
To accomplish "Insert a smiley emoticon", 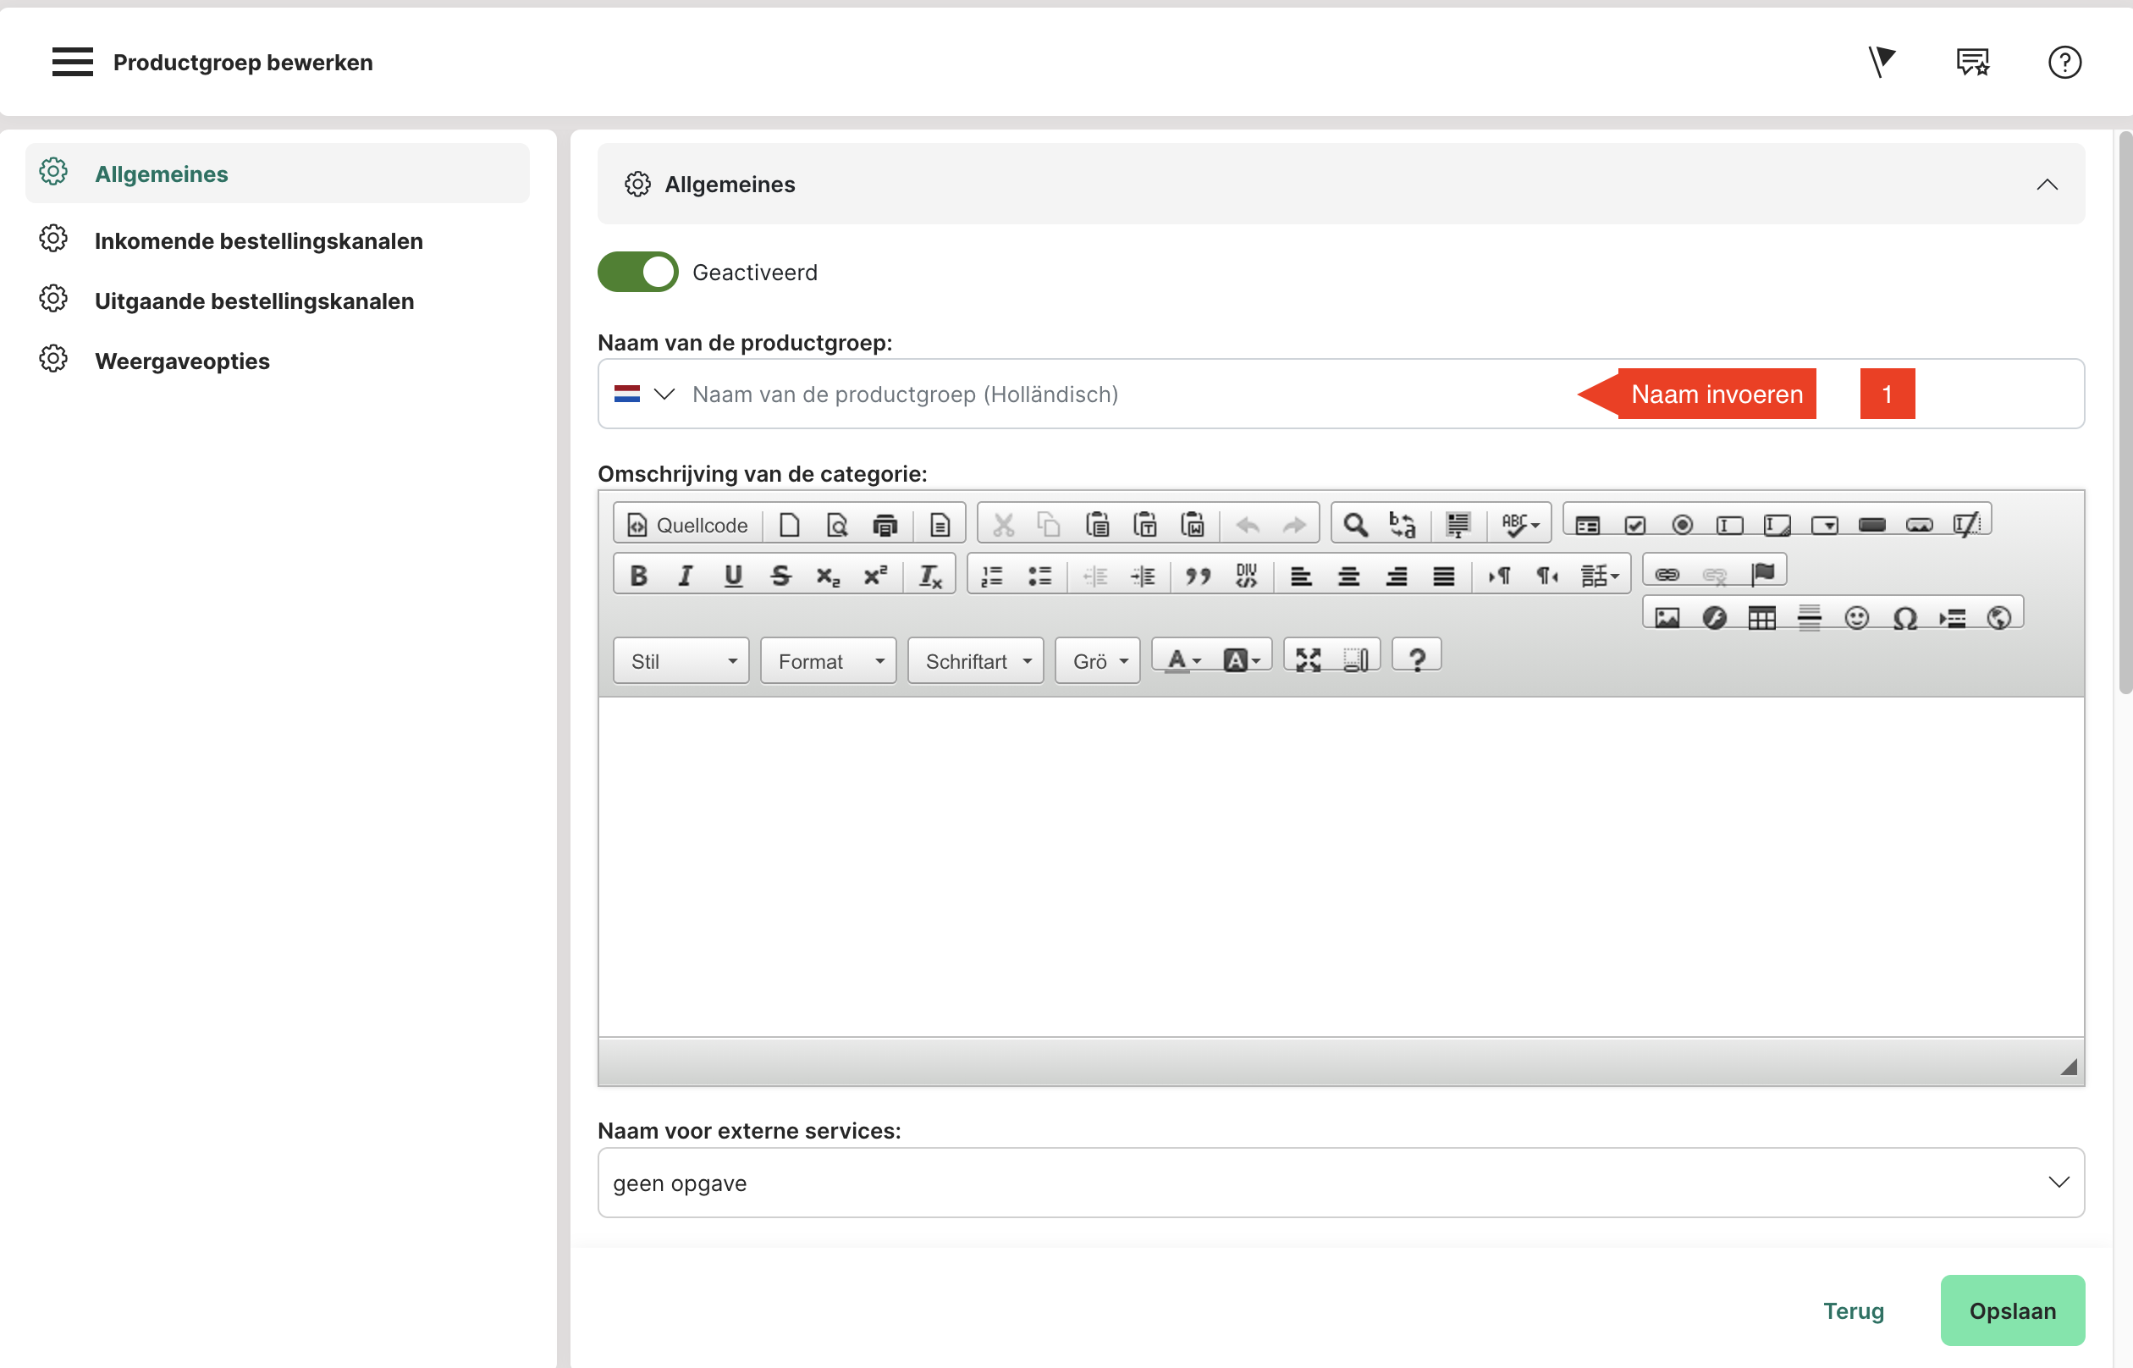I will click(x=1857, y=617).
